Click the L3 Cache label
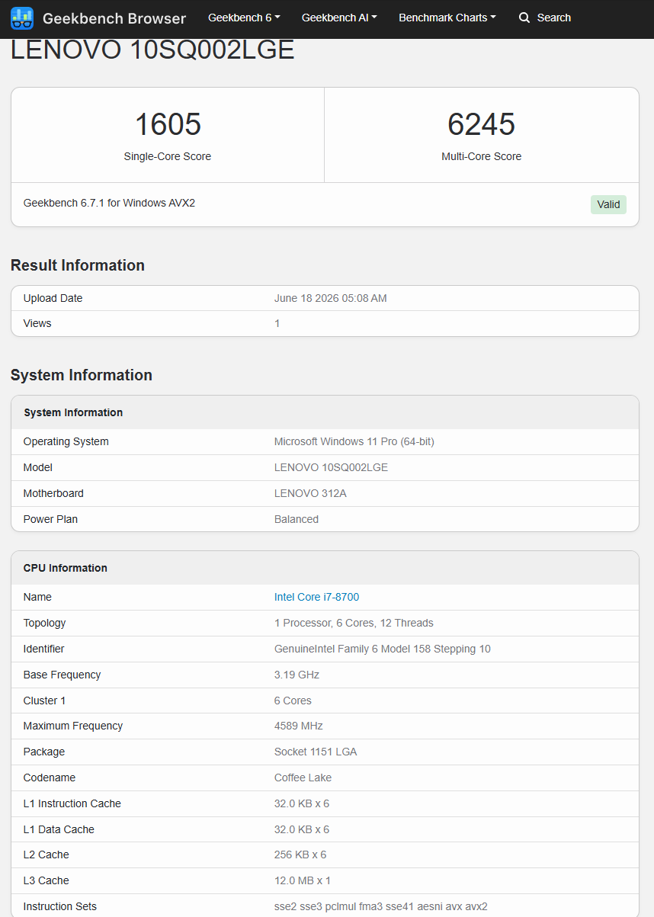The width and height of the screenshot is (654, 917). (46, 880)
